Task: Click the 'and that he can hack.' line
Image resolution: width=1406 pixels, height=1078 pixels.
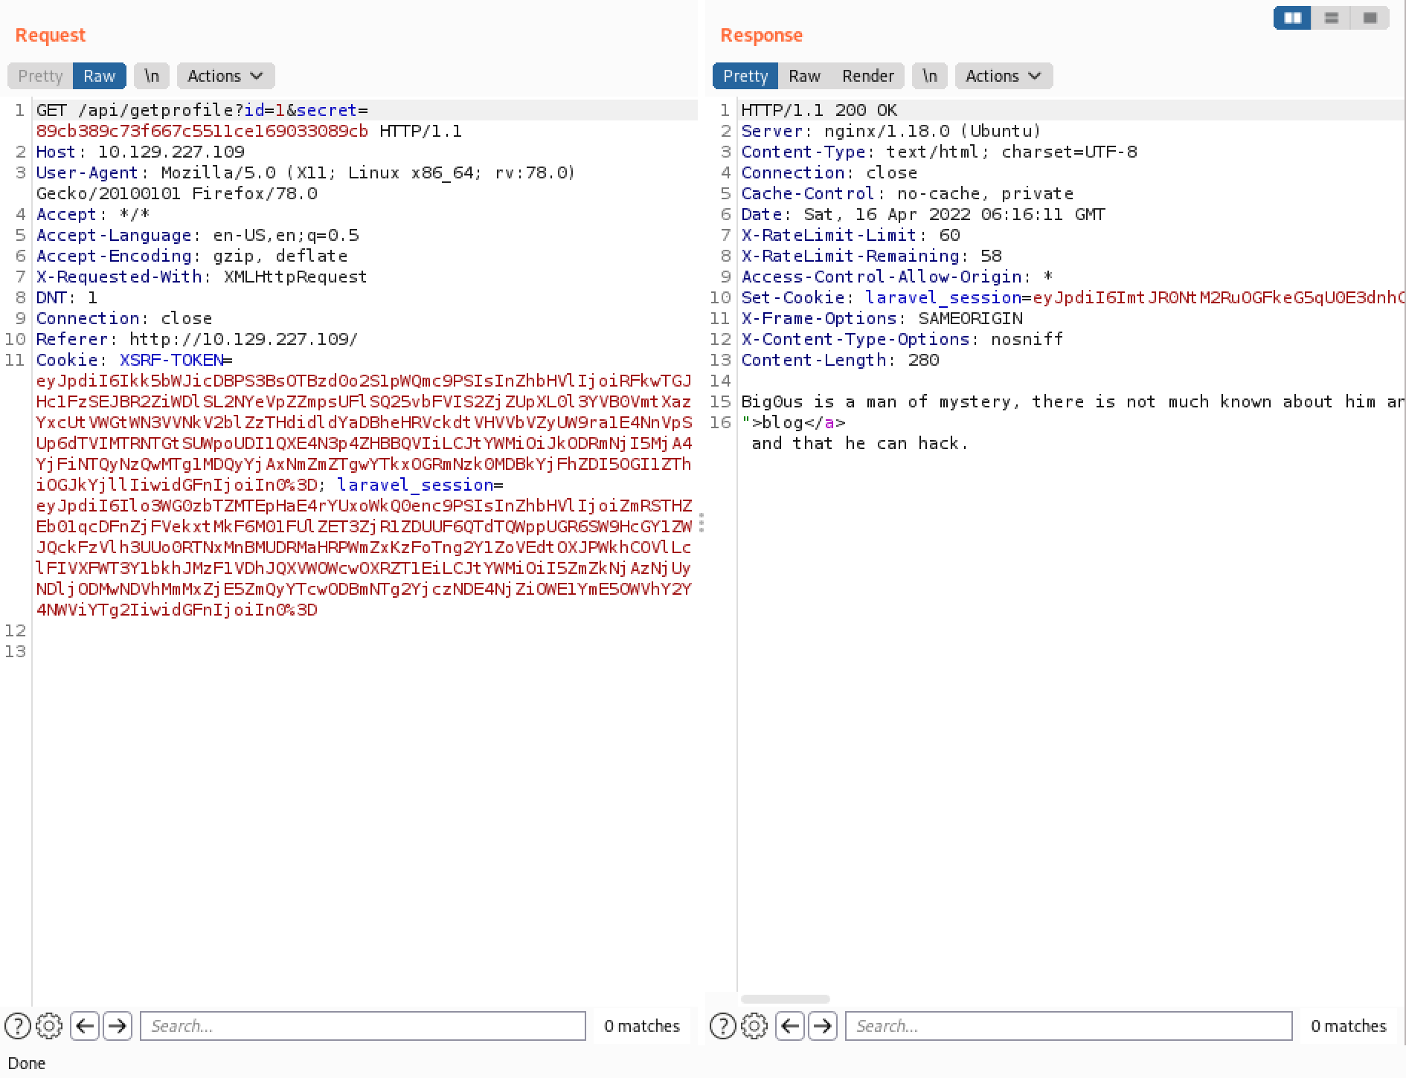Action: [860, 443]
